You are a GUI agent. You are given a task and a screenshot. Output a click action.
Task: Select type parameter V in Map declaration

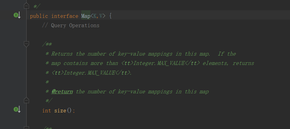101,16
